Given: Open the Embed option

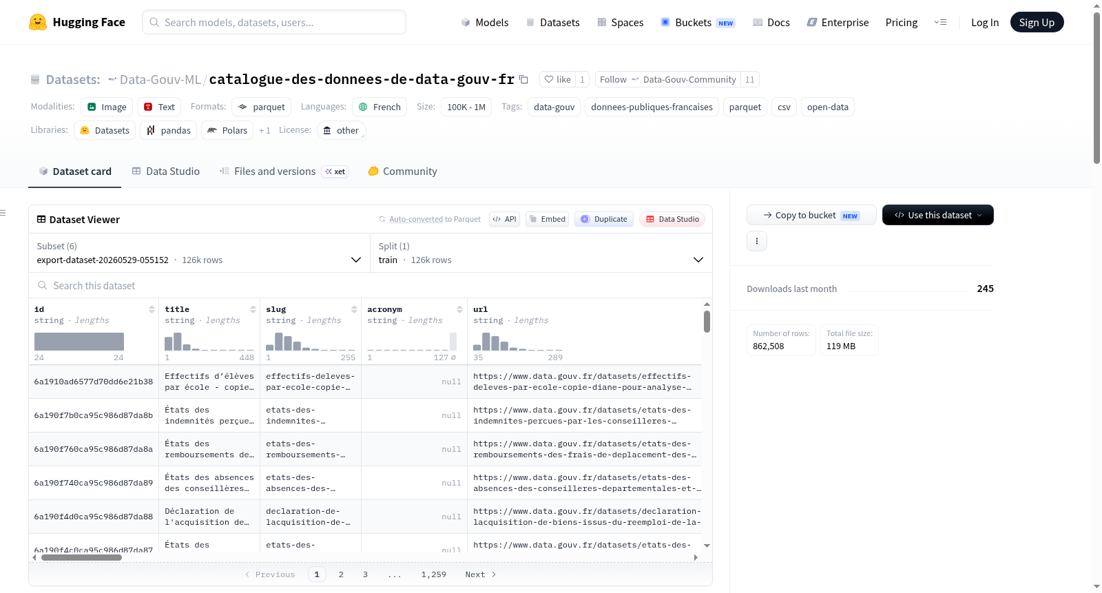Looking at the screenshot, I should pyautogui.click(x=548, y=219).
